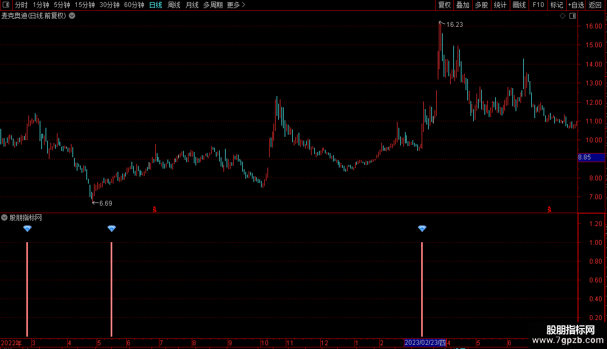Click the blue diamond signal near May

tap(112, 229)
